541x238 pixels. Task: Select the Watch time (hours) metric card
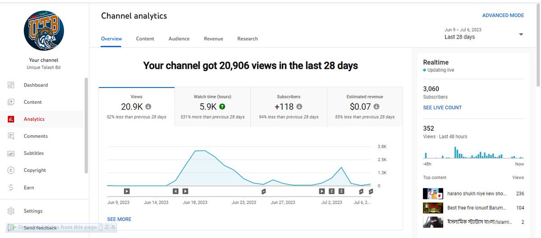[x=212, y=106]
